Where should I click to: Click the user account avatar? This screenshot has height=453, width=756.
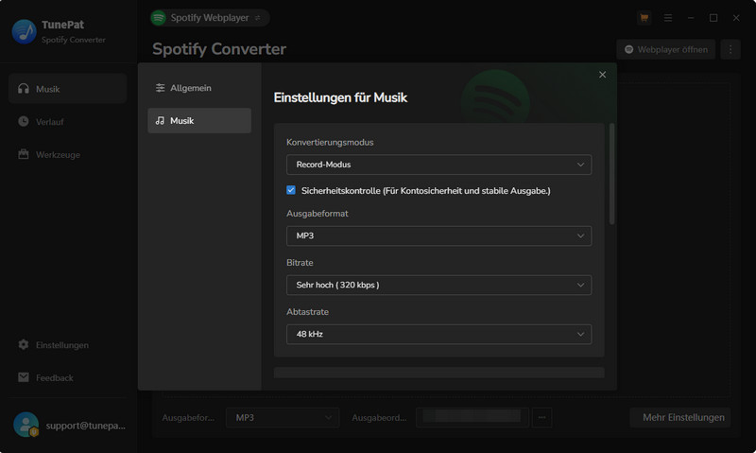26,425
